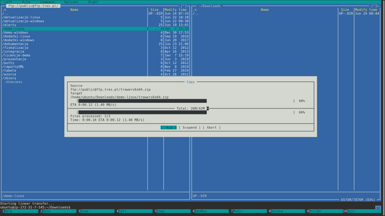
Task: Click right panel .n sort order indicator
Action: pos(195,10)
